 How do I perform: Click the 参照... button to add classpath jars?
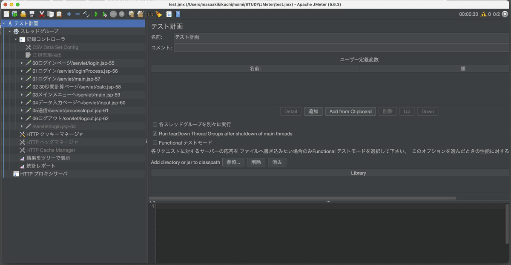pos(233,162)
